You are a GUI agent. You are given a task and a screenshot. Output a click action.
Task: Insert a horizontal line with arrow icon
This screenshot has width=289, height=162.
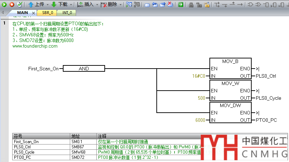click(240, 5)
